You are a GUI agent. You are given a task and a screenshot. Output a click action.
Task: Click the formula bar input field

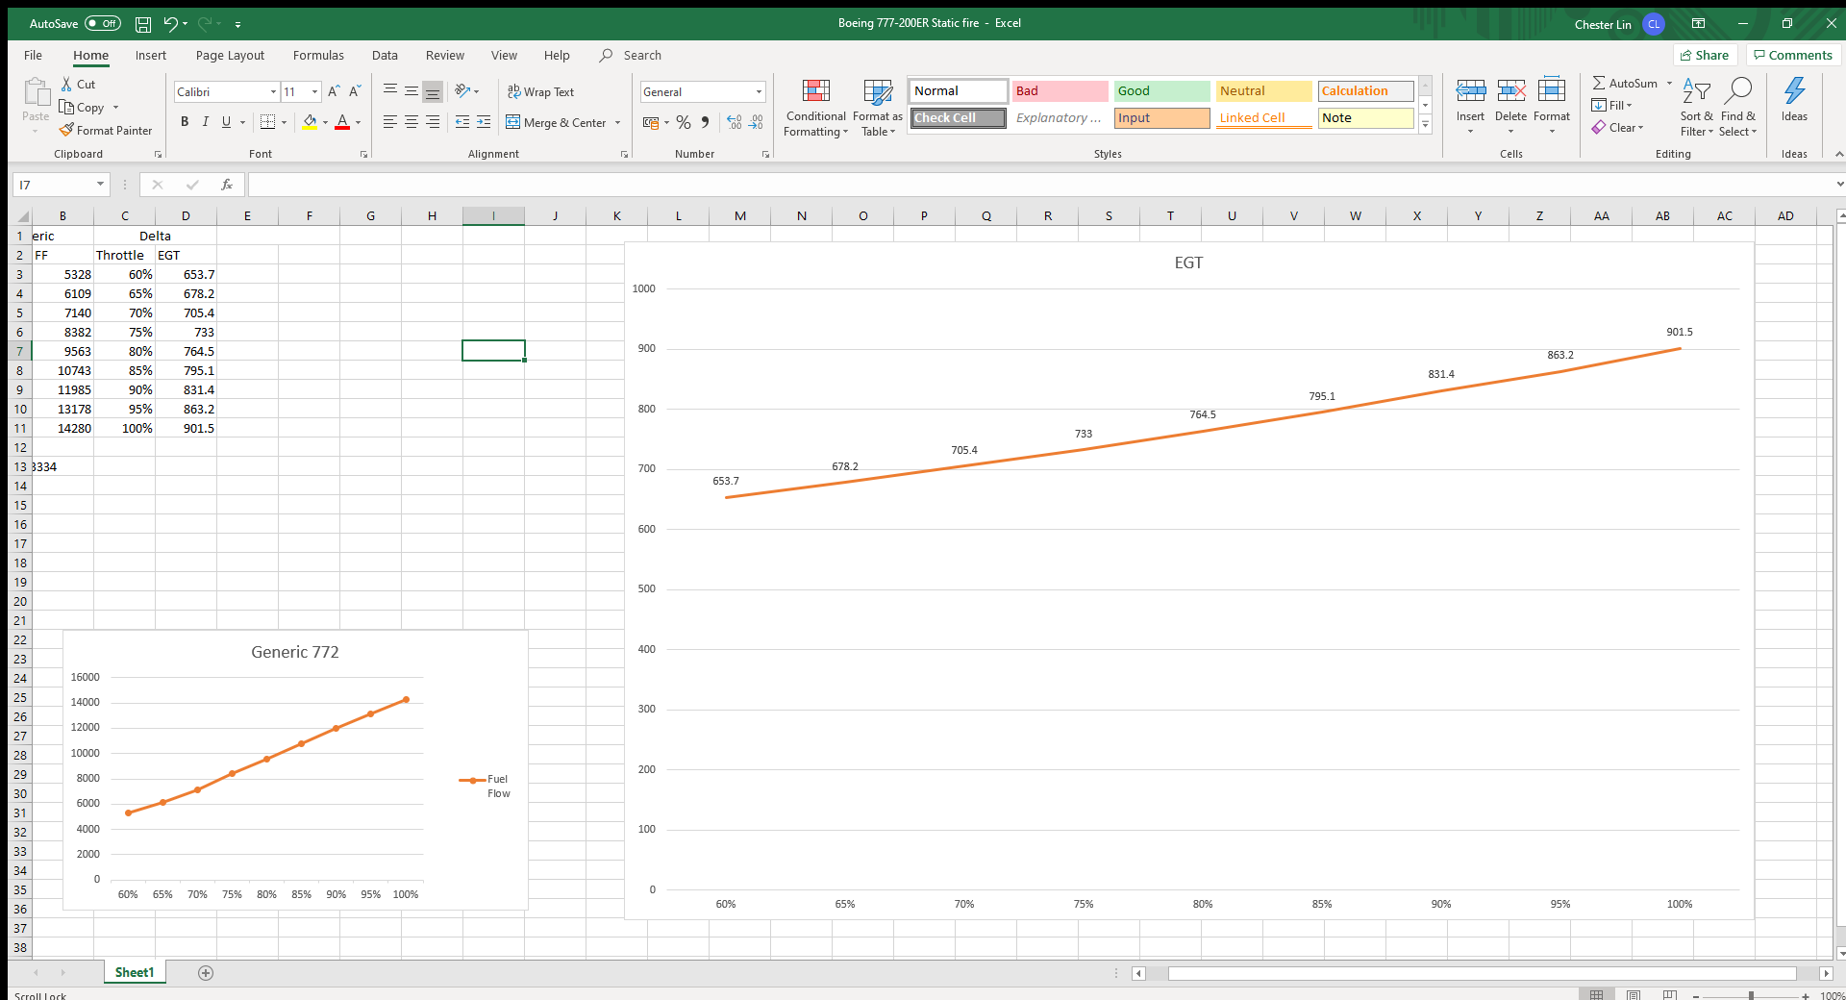(x=1038, y=185)
